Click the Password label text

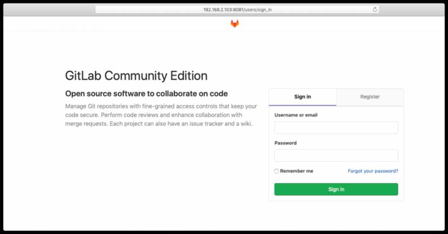[285, 143]
